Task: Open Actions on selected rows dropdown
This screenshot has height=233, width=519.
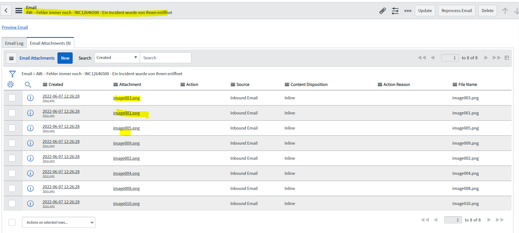Action: [x=59, y=222]
